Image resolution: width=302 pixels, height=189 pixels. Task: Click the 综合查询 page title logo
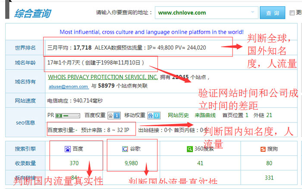[33, 13]
